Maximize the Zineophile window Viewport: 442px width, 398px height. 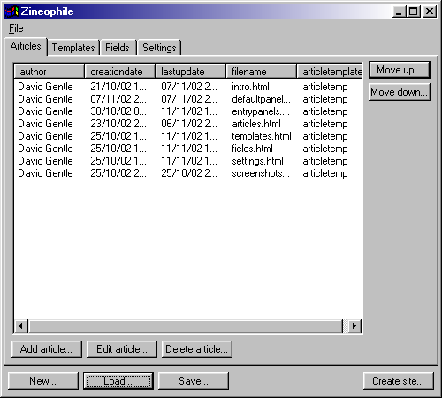point(414,11)
